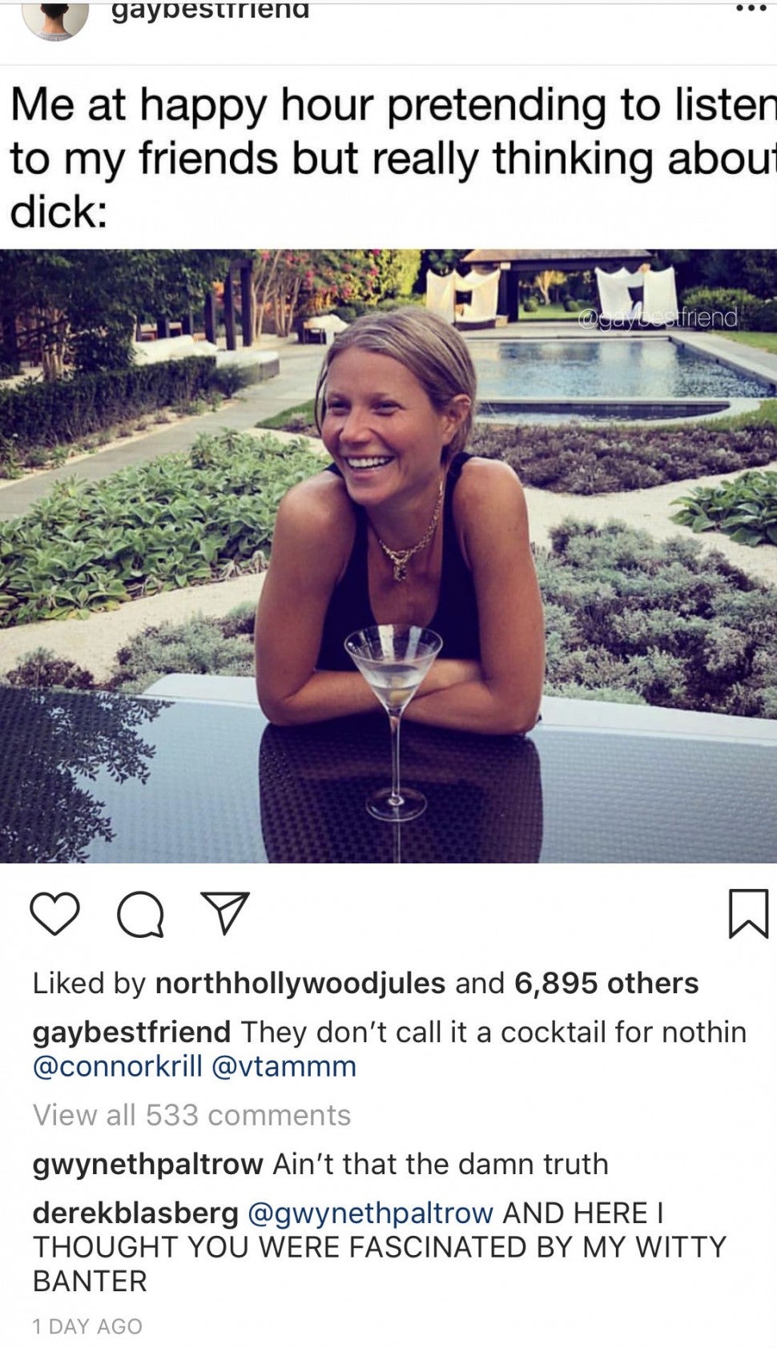Tap the gaybestfriend username in the header
Image resolution: width=777 pixels, height=1348 pixels.
coord(210,11)
